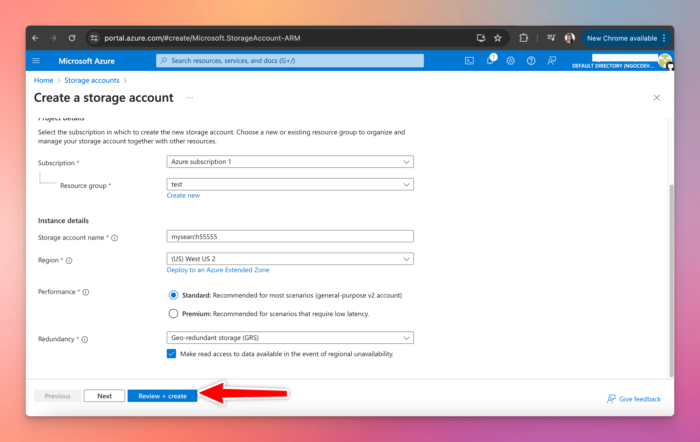Image resolution: width=700 pixels, height=442 pixels.
Task: Expand the Resource group dropdown
Action: (x=290, y=184)
